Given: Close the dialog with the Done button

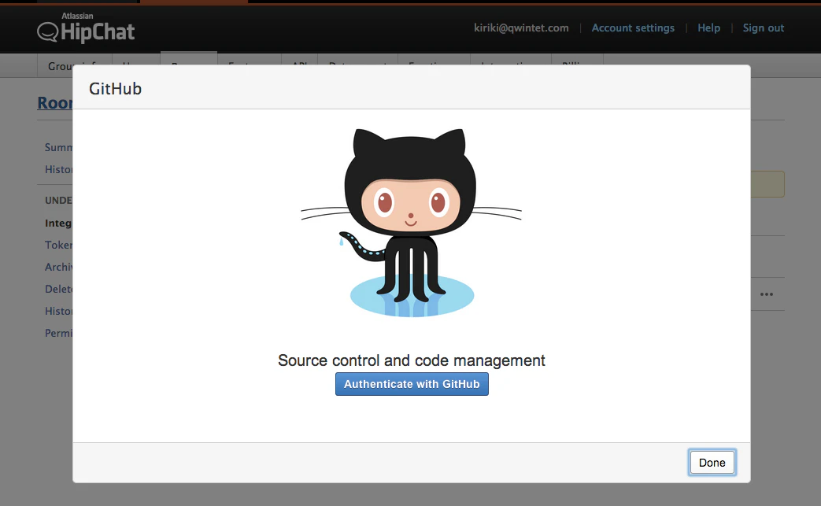Looking at the screenshot, I should pyautogui.click(x=712, y=463).
